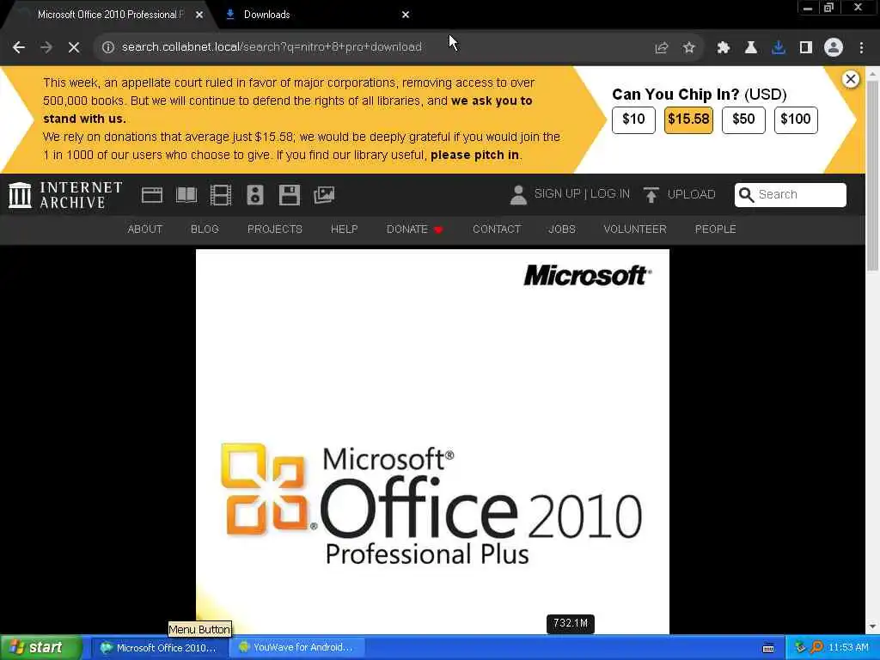Open the PROJECTS menu item
This screenshot has height=660, width=880.
click(x=275, y=229)
